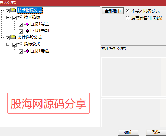Collapse the 条件选股公式 root tree node
Viewport: 166px width, 136px height.
click(x=2, y=38)
